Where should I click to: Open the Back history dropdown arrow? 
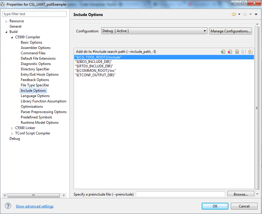coord(239,14)
